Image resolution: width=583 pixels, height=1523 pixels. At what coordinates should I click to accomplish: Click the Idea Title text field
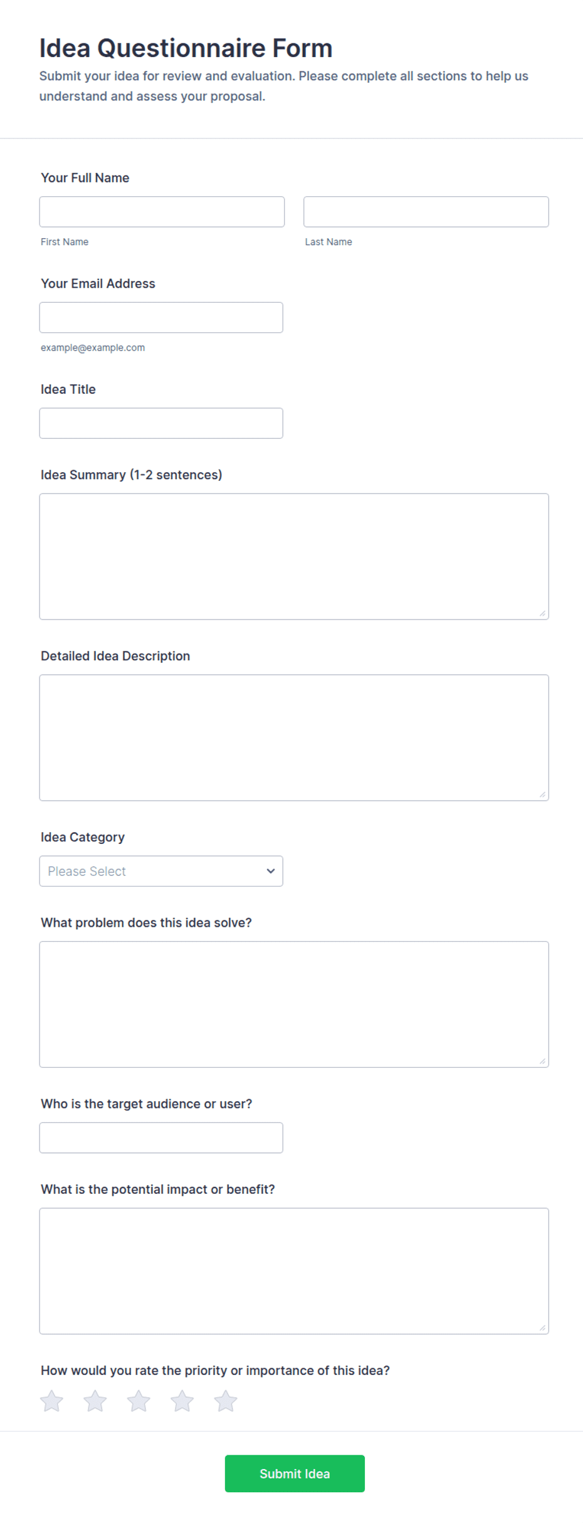coord(161,423)
